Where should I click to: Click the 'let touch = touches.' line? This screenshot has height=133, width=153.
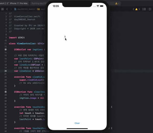[x=32, y=113]
